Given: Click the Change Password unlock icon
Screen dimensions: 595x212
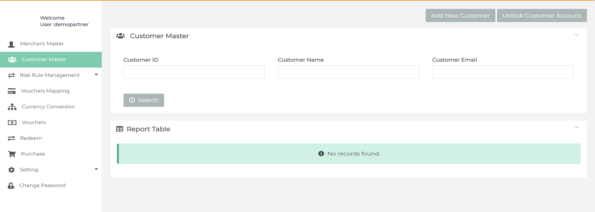Looking at the screenshot, I should pos(11,185).
